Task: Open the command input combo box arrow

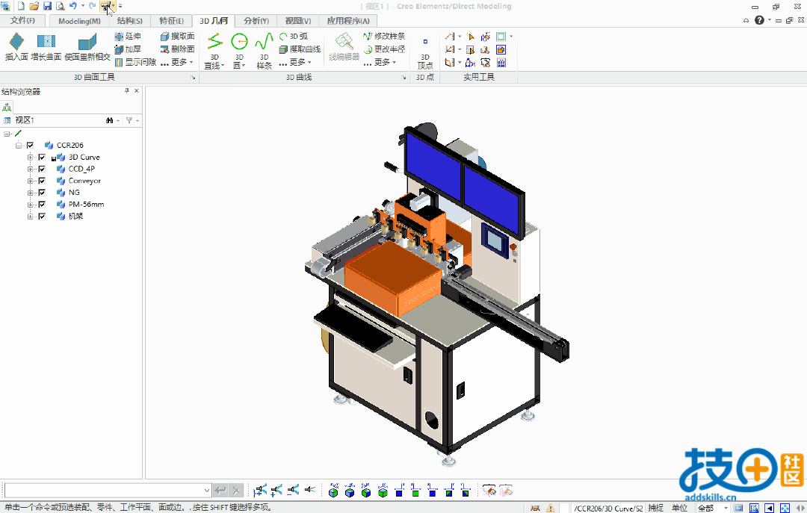Action: coord(206,491)
